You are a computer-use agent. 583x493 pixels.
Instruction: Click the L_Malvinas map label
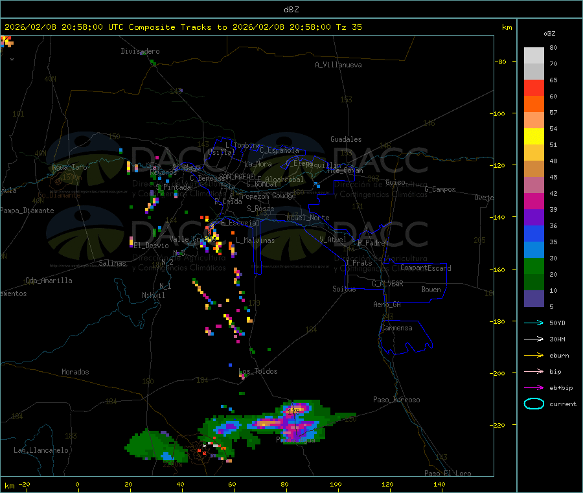(x=255, y=240)
